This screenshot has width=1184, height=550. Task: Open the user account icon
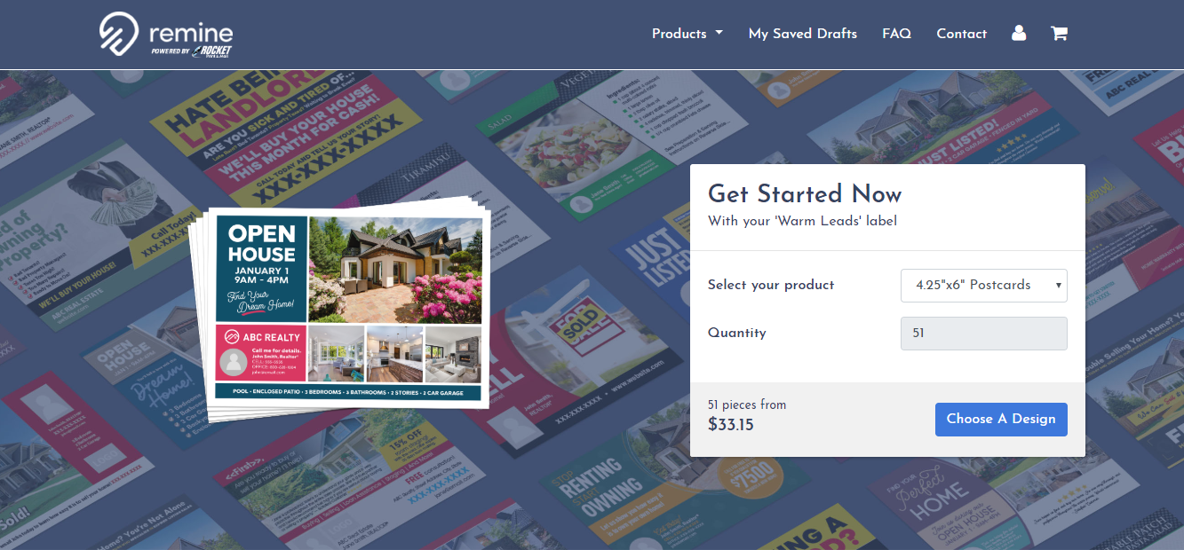[x=1019, y=33]
